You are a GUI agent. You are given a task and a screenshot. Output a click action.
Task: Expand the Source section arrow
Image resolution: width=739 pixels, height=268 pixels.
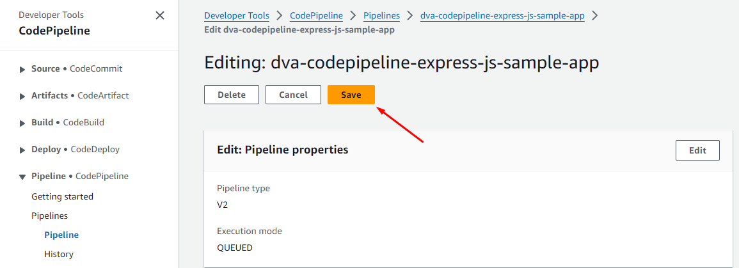tap(23, 69)
